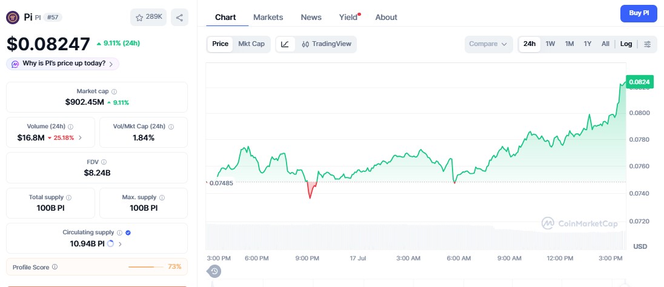This screenshot has height=287, width=664.
Task: Click the verified checkmark badge
Action: click(128, 233)
